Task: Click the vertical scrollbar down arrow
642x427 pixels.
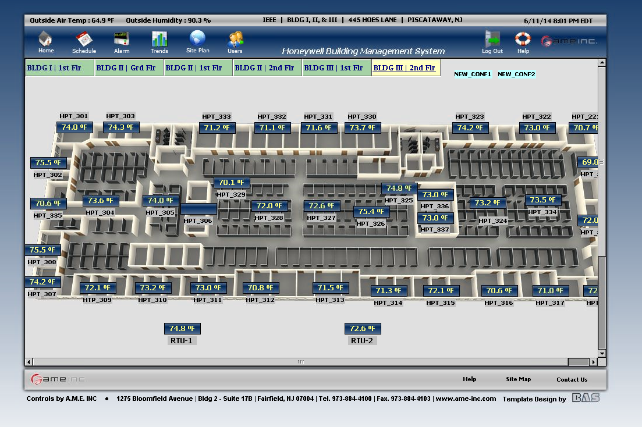Action: pos(602,353)
